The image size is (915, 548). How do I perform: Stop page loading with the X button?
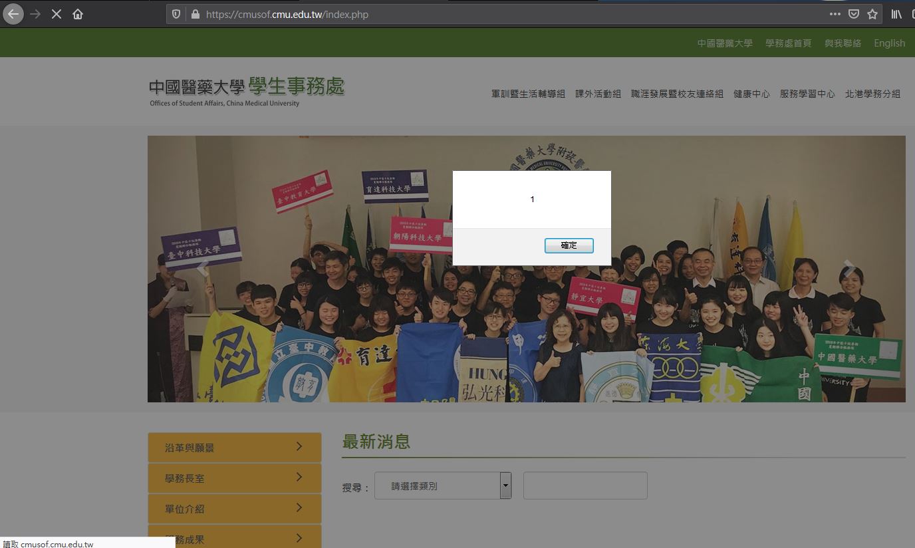pos(57,14)
